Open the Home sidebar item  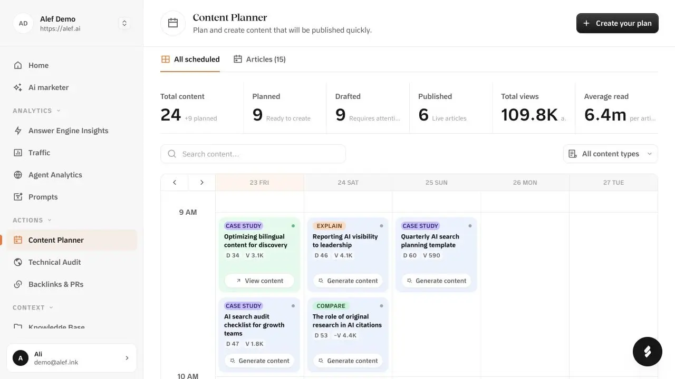(x=72, y=65)
